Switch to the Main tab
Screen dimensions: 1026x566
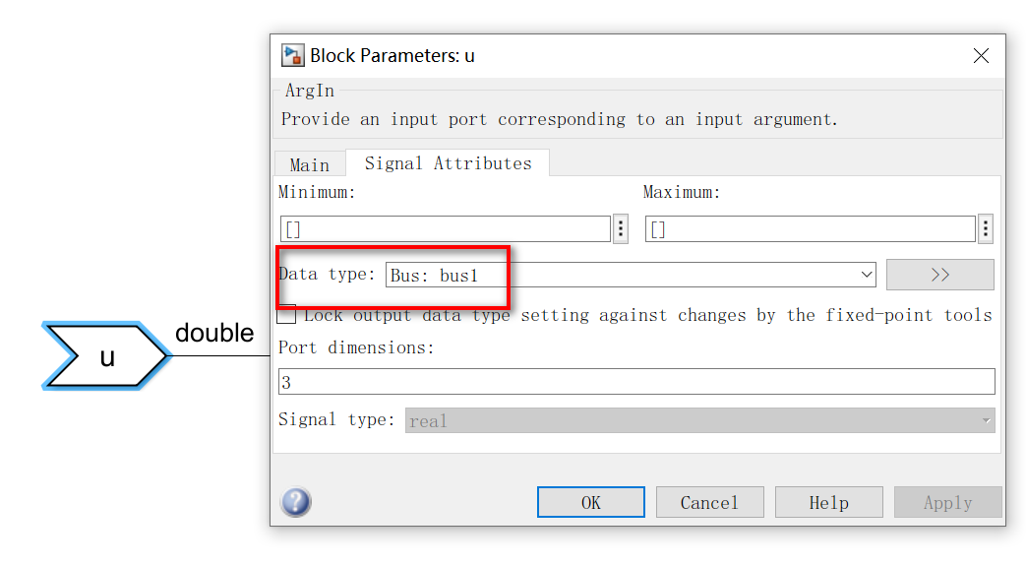coord(310,164)
